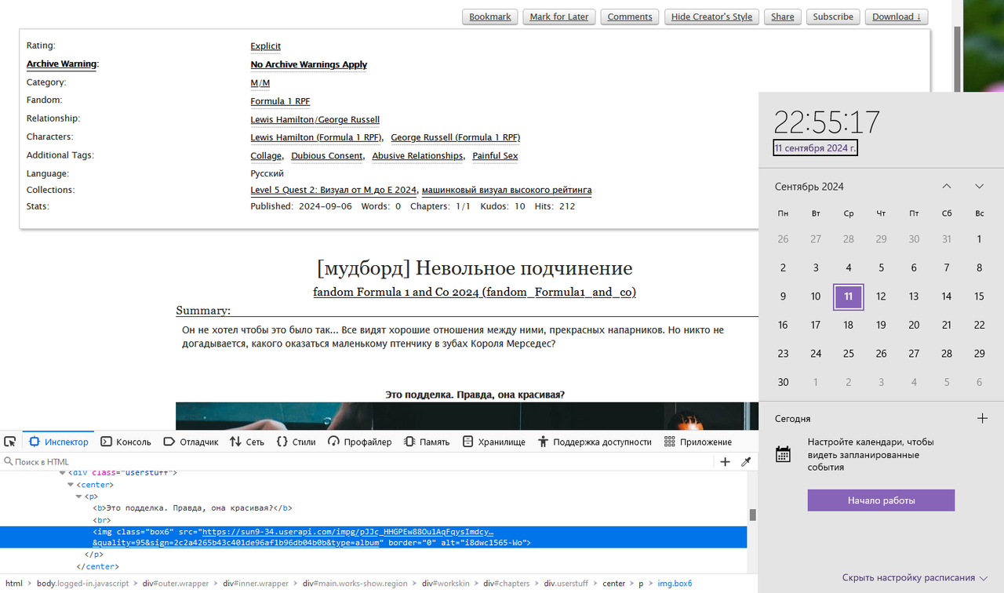Viewport: 1004px width, 593px height.
Task: Click the Dubious Consent tag
Action: (x=327, y=155)
